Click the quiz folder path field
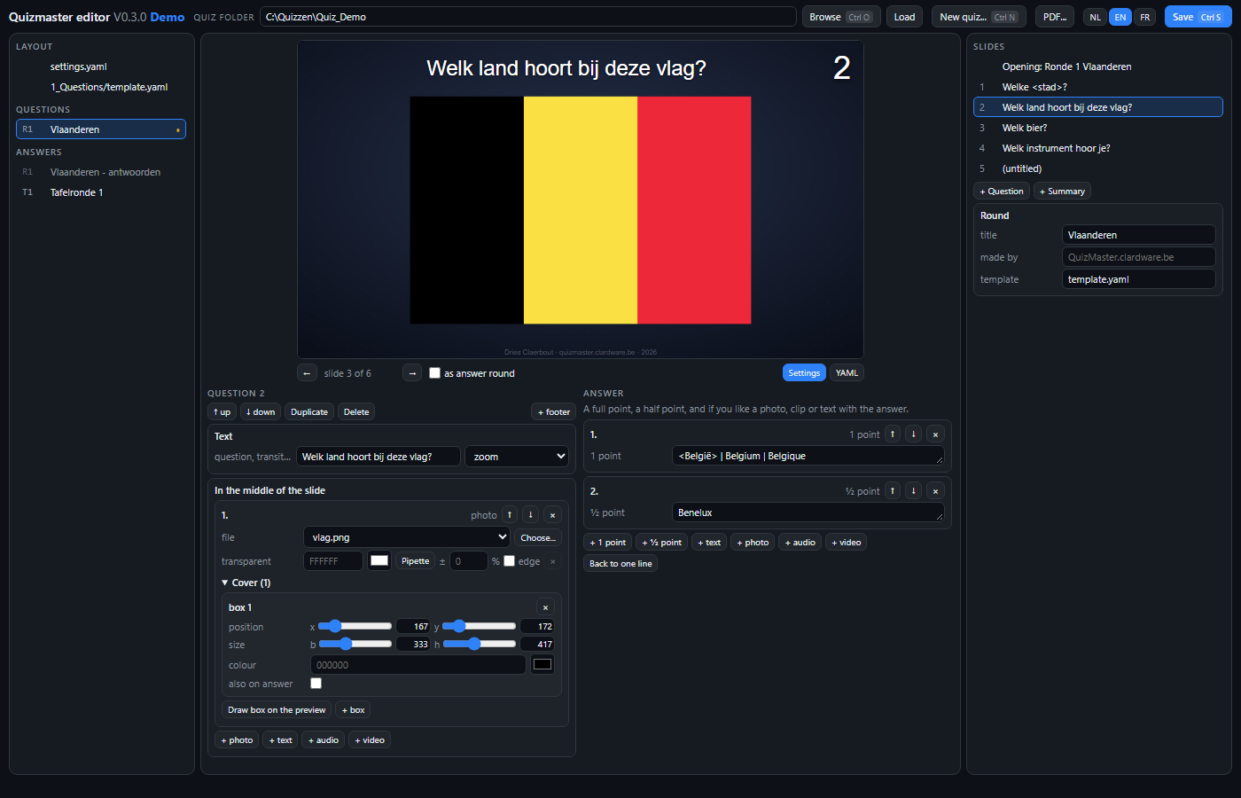Viewport: 1241px width, 798px height. (x=528, y=17)
